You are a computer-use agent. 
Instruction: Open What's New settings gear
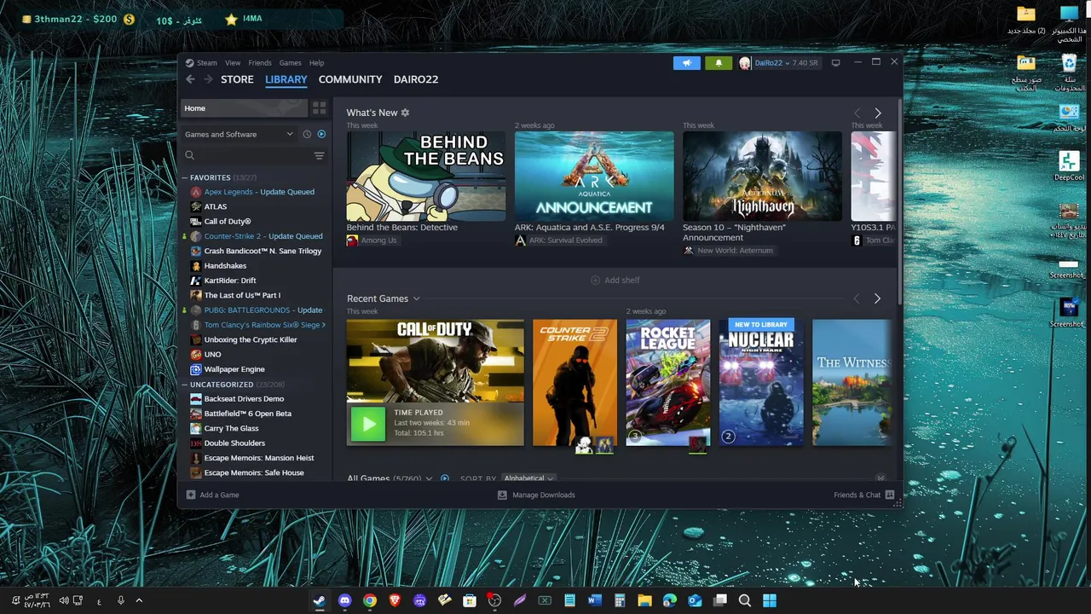click(405, 113)
